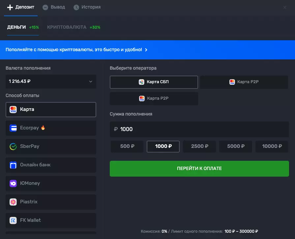Click the Online bank icon

pyautogui.click(x=13, y=165)
